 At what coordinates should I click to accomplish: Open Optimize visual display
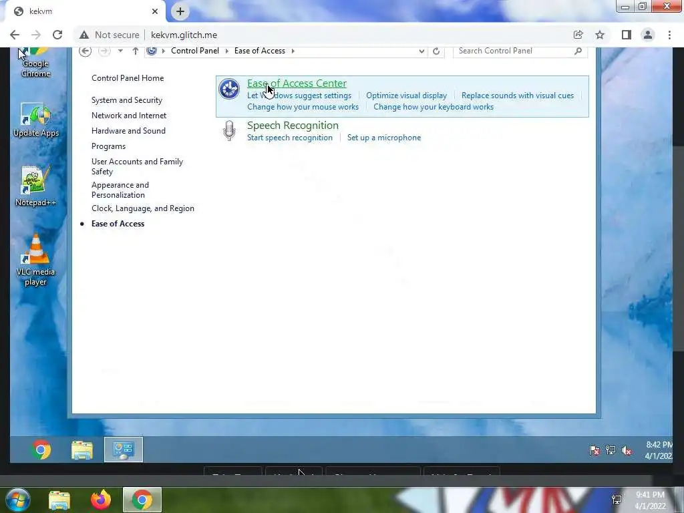coord(406,96)
